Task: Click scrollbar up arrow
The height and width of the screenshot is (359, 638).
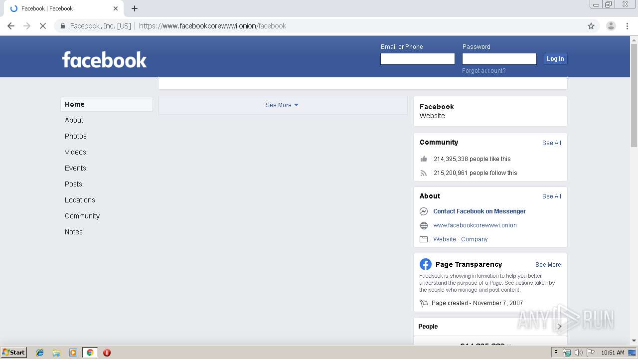Action: pyautogui.click(x=634, y=39)
